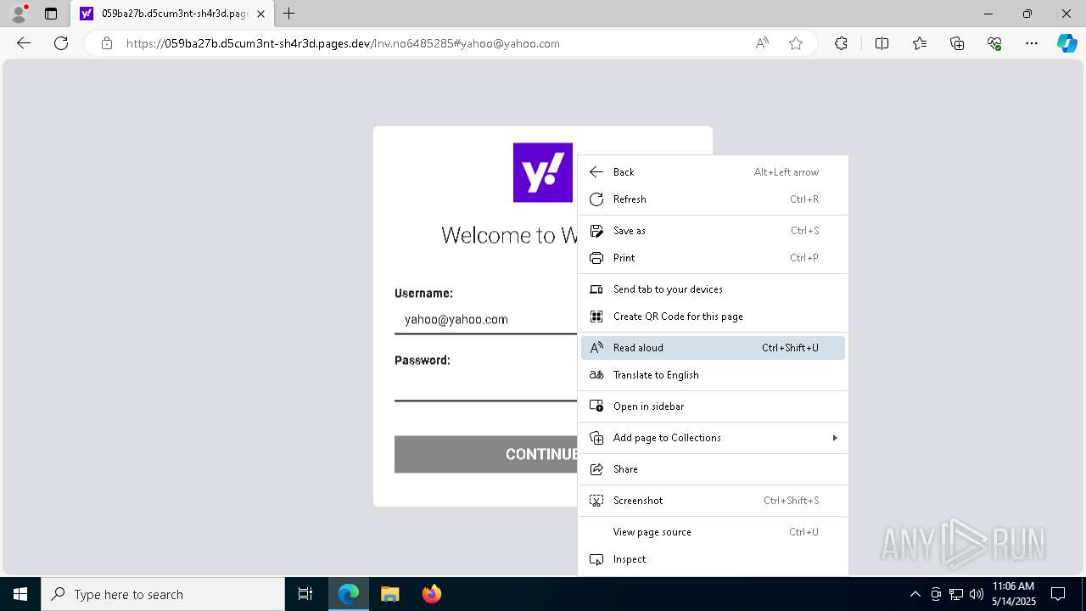Open Collections toolbar icon
The image size is (1086, 611).
(x=957, y=43)
